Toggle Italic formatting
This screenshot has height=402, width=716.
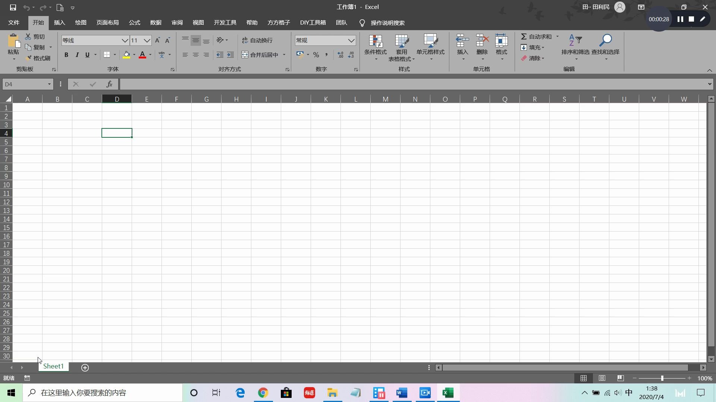[x=77, y=55]
